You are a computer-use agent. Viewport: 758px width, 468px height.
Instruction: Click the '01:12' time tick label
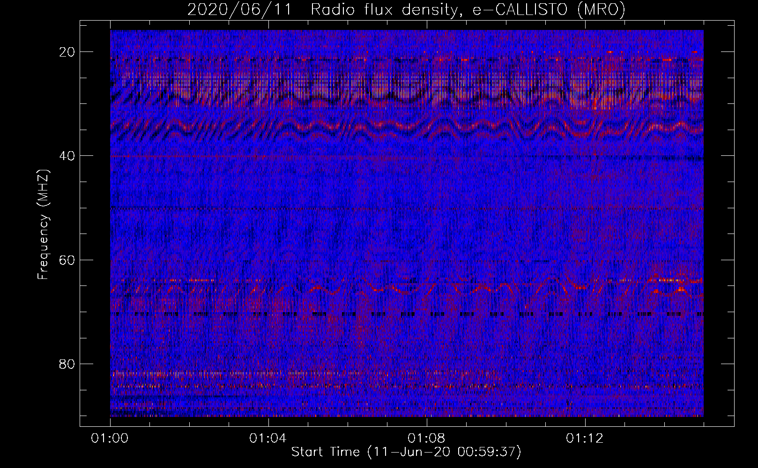pyautogui.click(x=585, y=439)
